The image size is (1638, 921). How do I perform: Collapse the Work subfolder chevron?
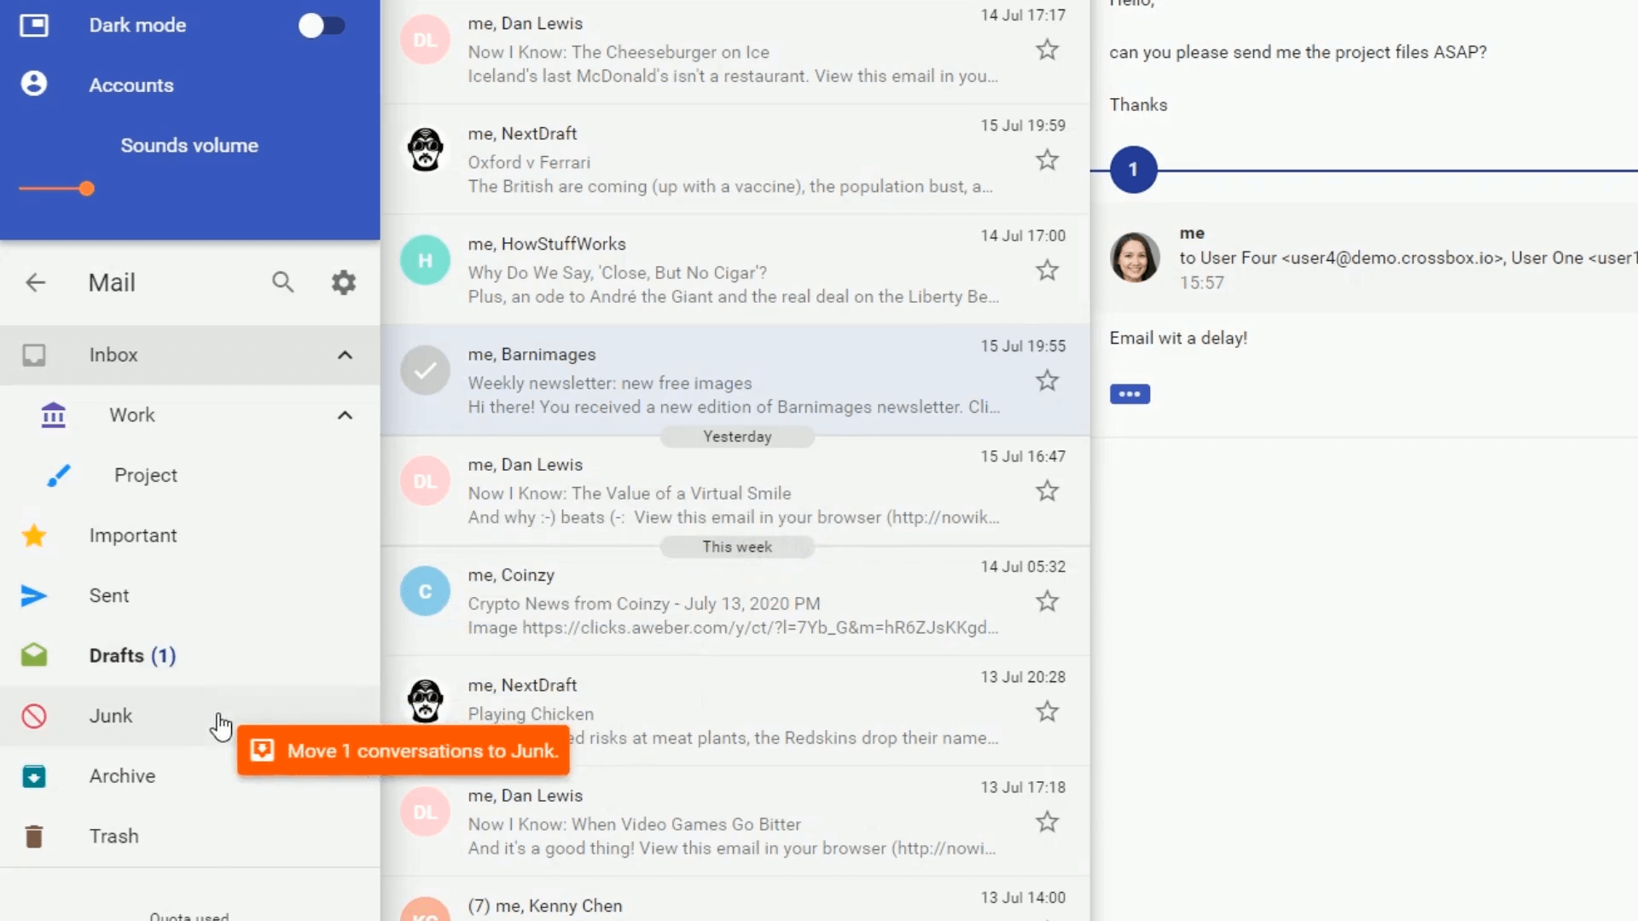pos(345,415)
